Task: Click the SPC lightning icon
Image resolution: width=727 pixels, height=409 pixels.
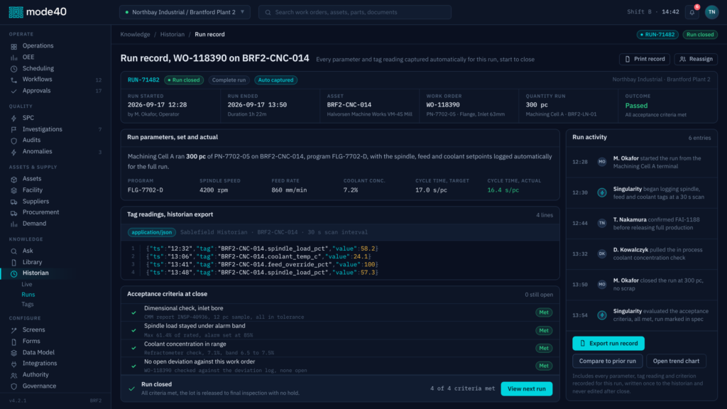Action: (x=14, y=119)
